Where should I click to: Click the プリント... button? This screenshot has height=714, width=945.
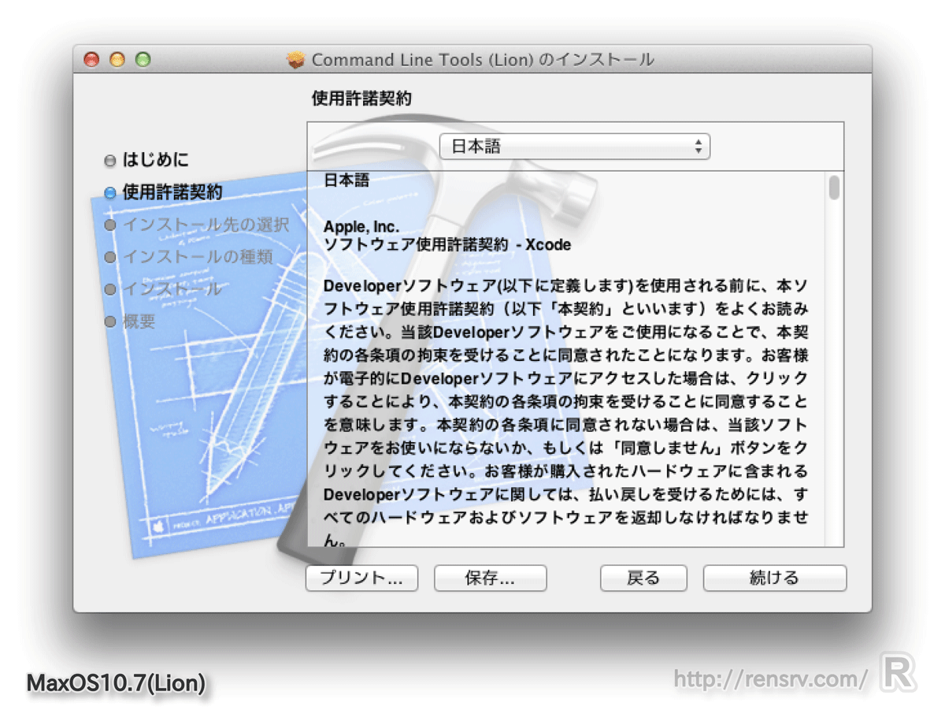point(361,578)
